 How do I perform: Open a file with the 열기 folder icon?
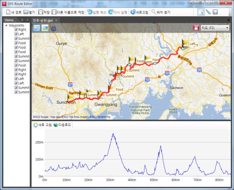pyautogui.click(x=26, y=12)
